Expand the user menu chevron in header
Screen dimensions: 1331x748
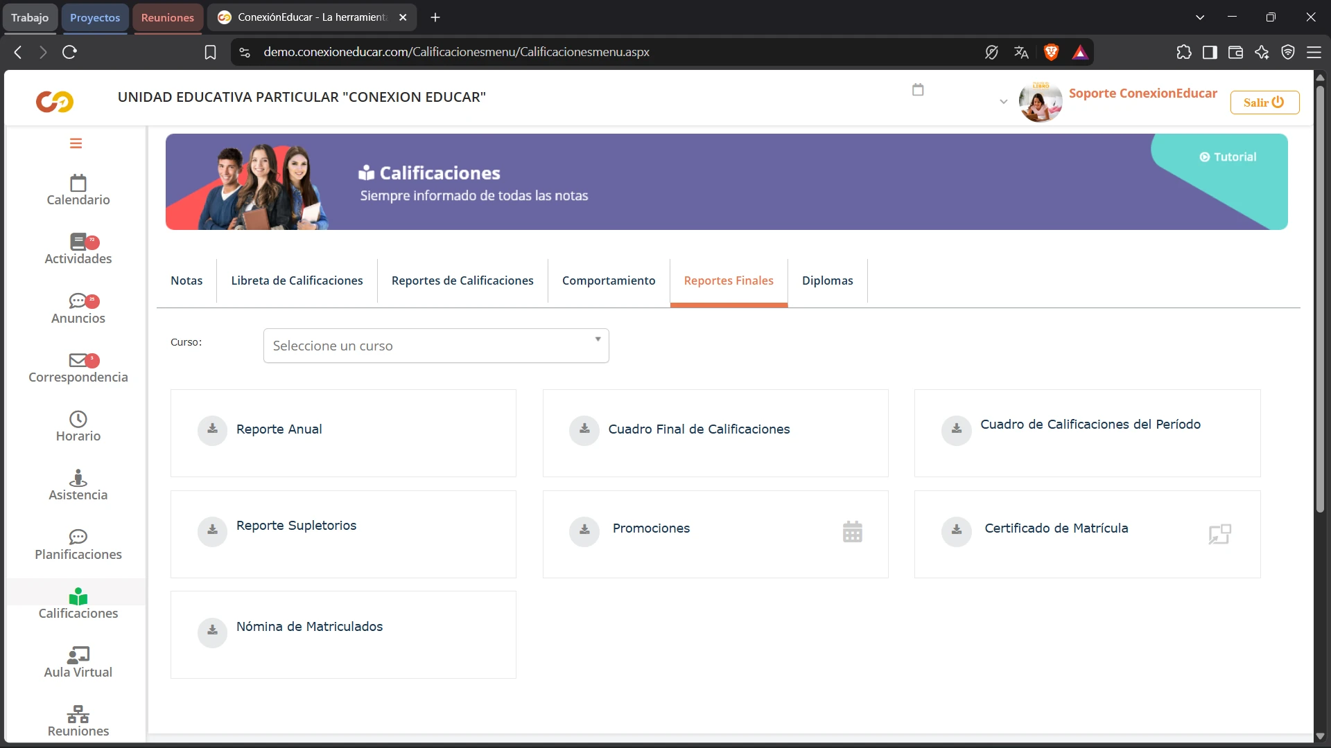(x=1003, y=102)
